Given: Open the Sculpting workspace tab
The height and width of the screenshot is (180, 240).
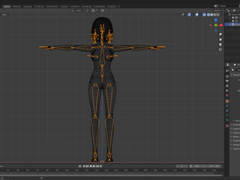Looking at the screenshot, I should coord(27,6).
